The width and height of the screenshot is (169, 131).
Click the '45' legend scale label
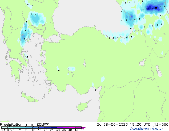coord(76,130)
